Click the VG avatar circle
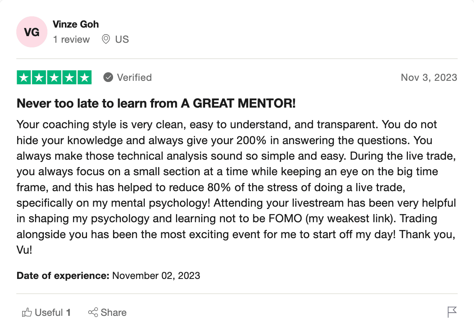The image size is (474, 324). click(x=32, y=32)
